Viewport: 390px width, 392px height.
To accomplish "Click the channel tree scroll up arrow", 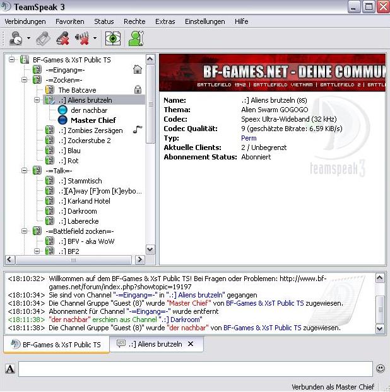I will 150,59.
